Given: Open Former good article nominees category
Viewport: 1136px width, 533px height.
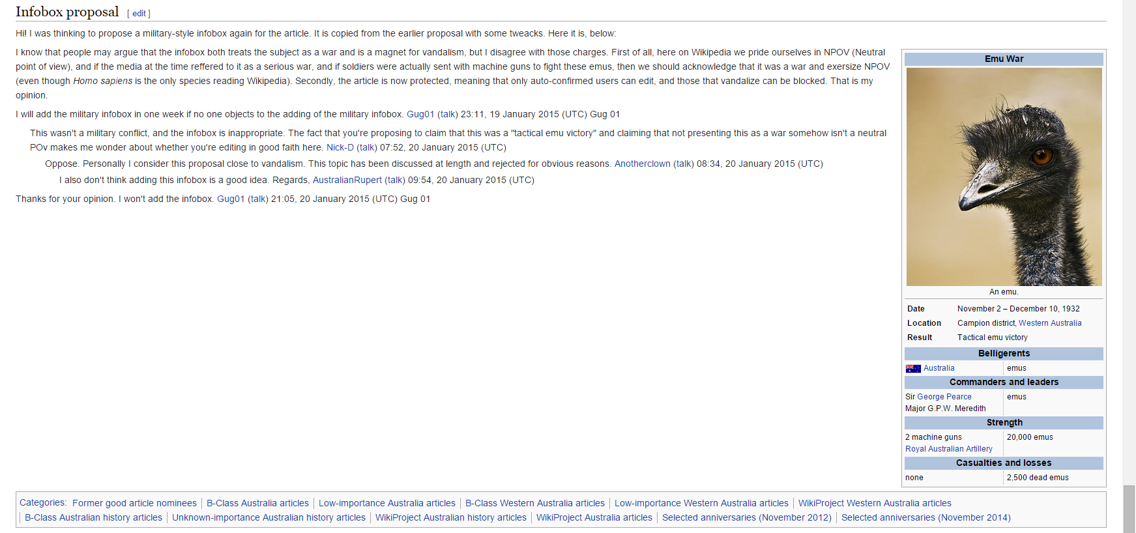Looking at the screenshot, I should tap(134, 503).
